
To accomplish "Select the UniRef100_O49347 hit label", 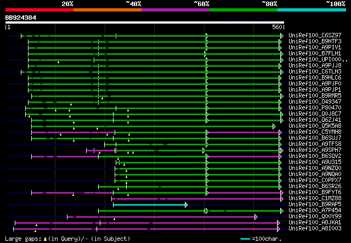I will tap(315, 102).
